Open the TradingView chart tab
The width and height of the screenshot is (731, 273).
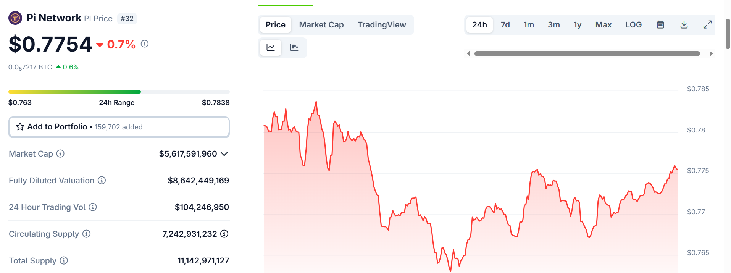coord(382,25)
